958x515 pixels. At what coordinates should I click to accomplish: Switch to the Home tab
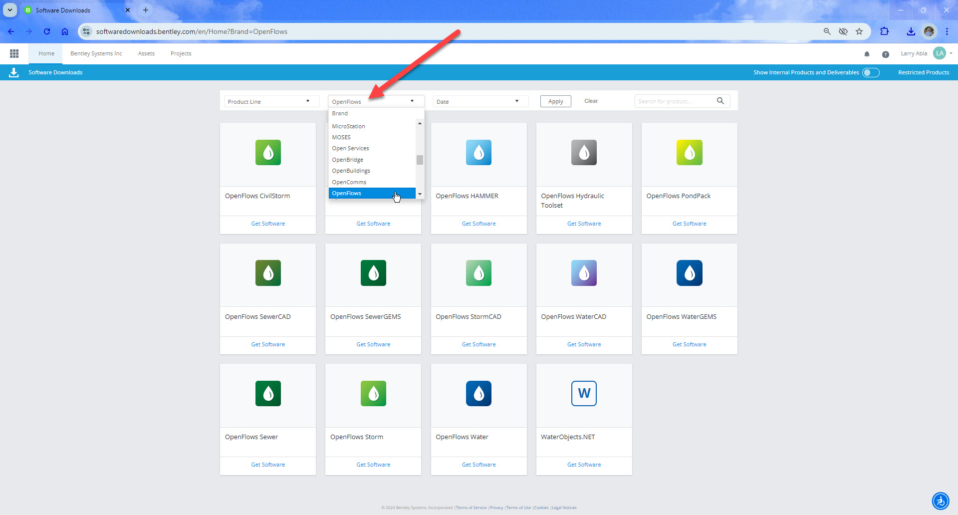point(46,53)
